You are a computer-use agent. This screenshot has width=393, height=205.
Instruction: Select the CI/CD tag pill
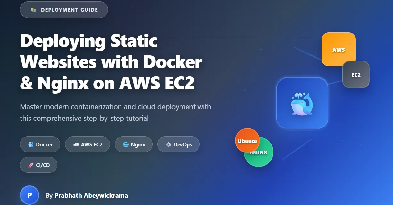pos(38,165)
